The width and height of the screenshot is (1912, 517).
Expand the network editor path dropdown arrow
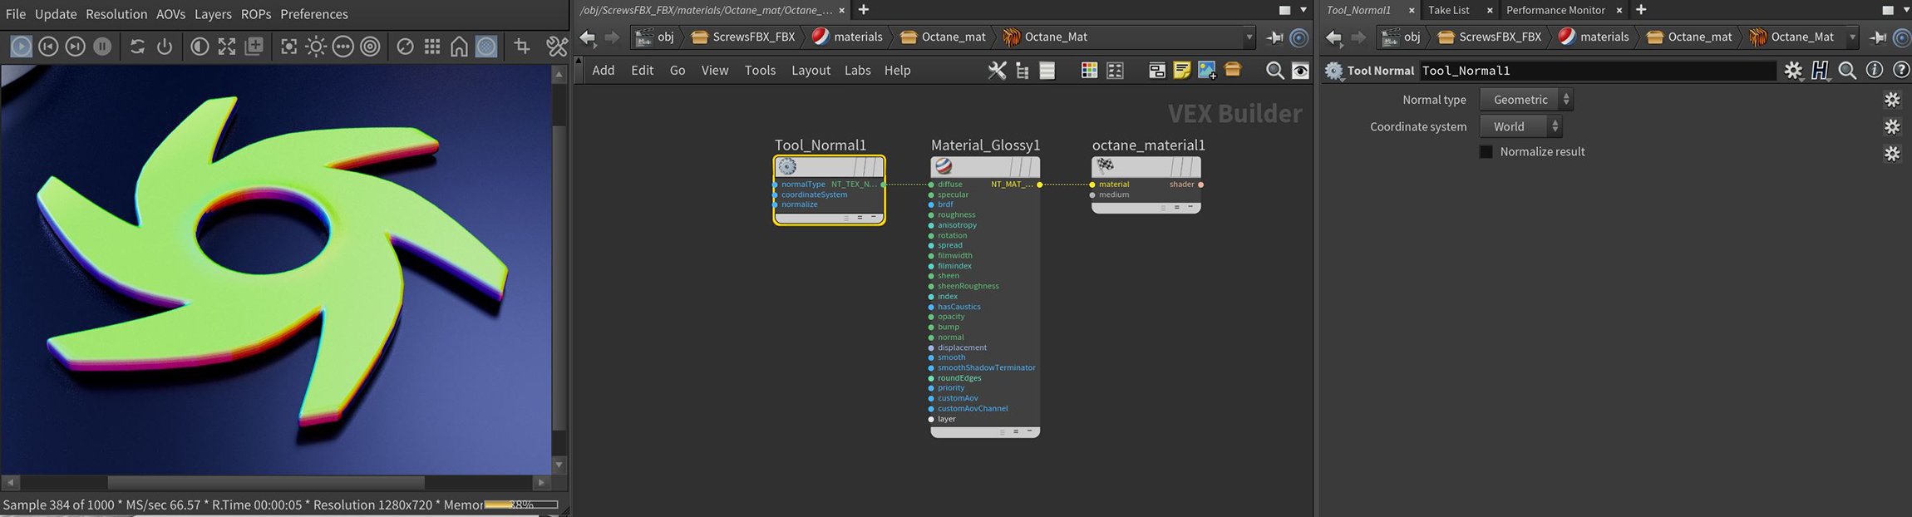[1249, 37]
